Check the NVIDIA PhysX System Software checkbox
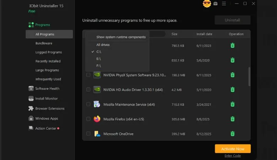The image size is (277, 160). (x=88, y=75)
